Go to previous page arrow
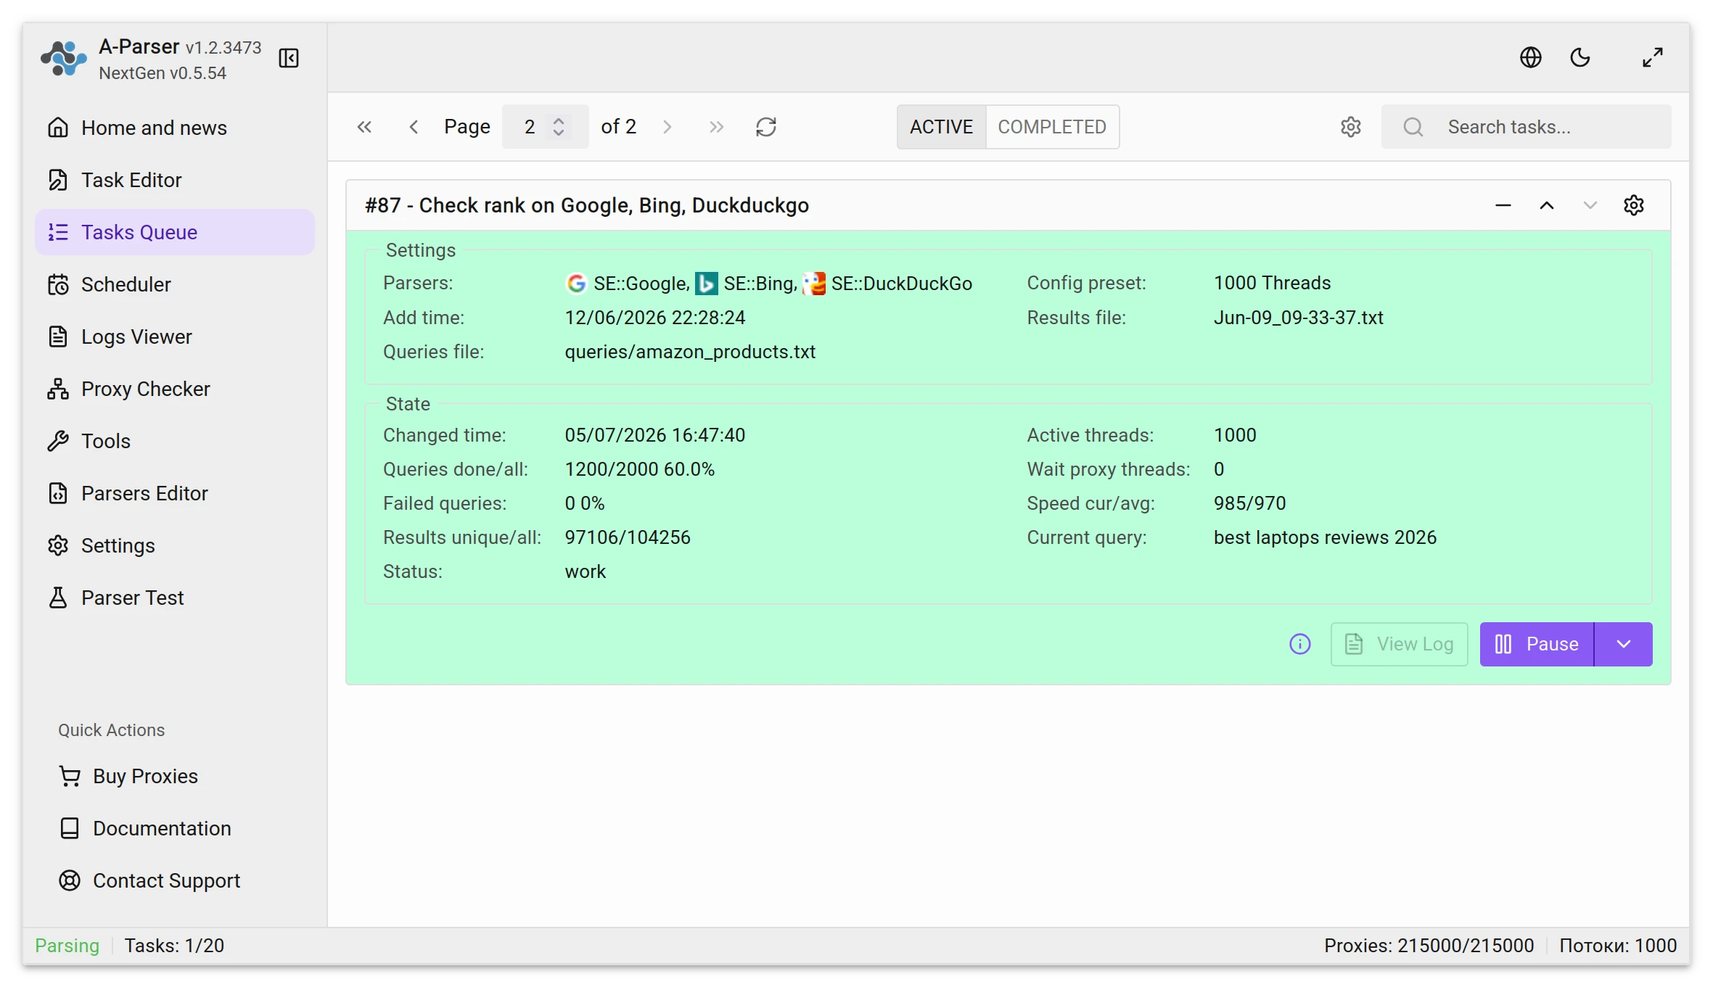The image size is (1713, 987). pos(414,127)
